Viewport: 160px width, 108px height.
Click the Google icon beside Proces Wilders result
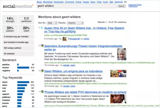(42, 92)
